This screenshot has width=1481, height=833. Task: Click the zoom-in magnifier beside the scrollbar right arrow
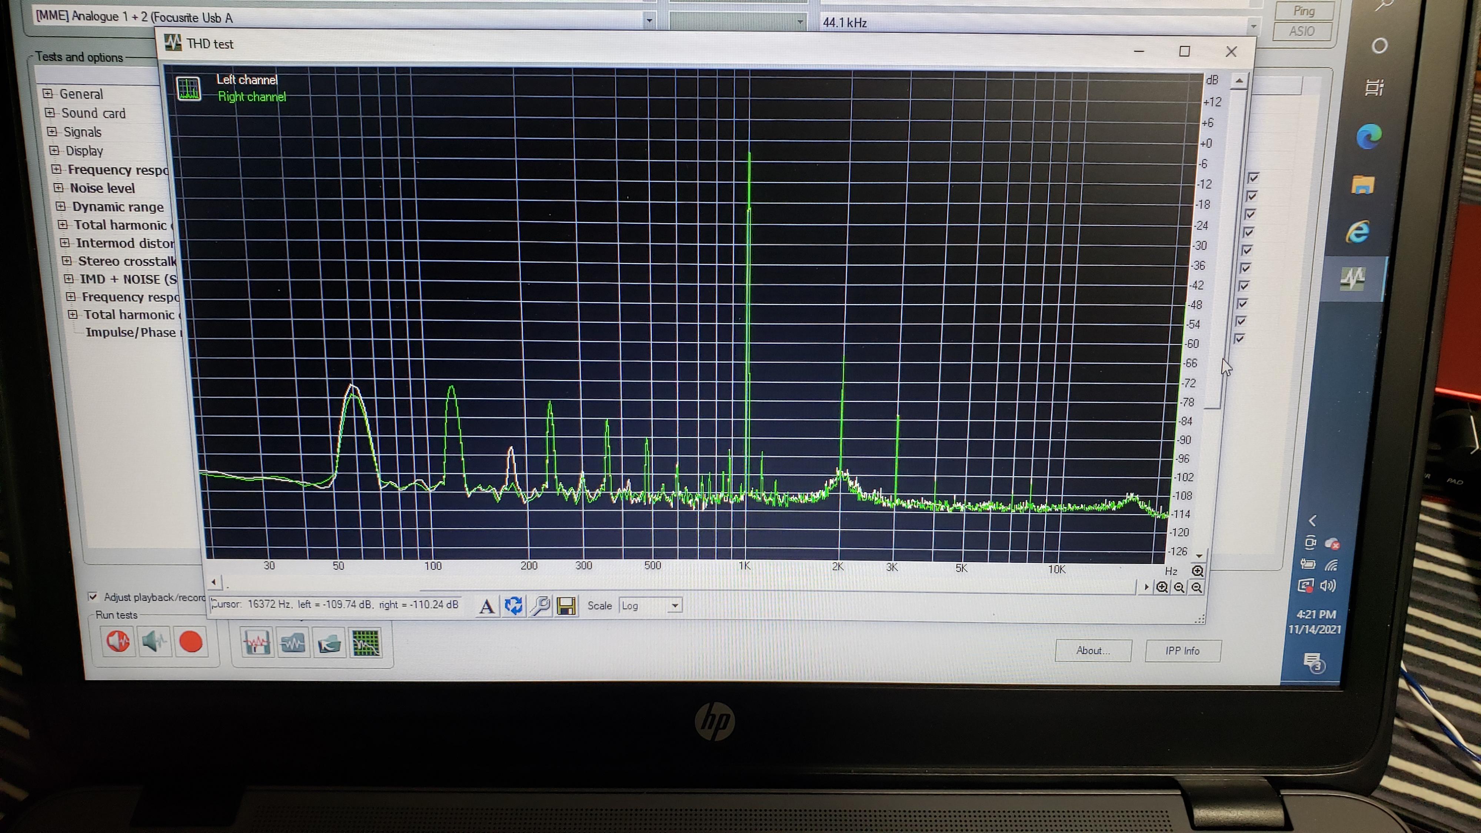click(x=1162, y=587)
